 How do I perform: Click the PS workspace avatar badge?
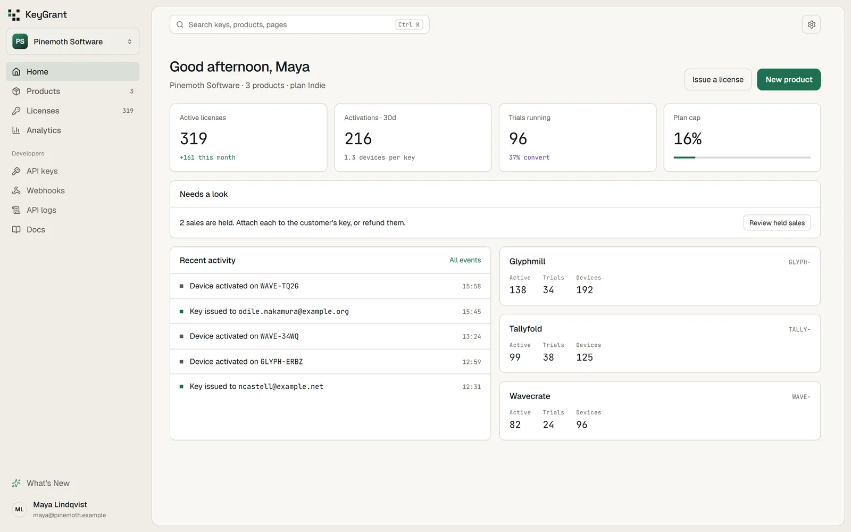pos(20,41)
